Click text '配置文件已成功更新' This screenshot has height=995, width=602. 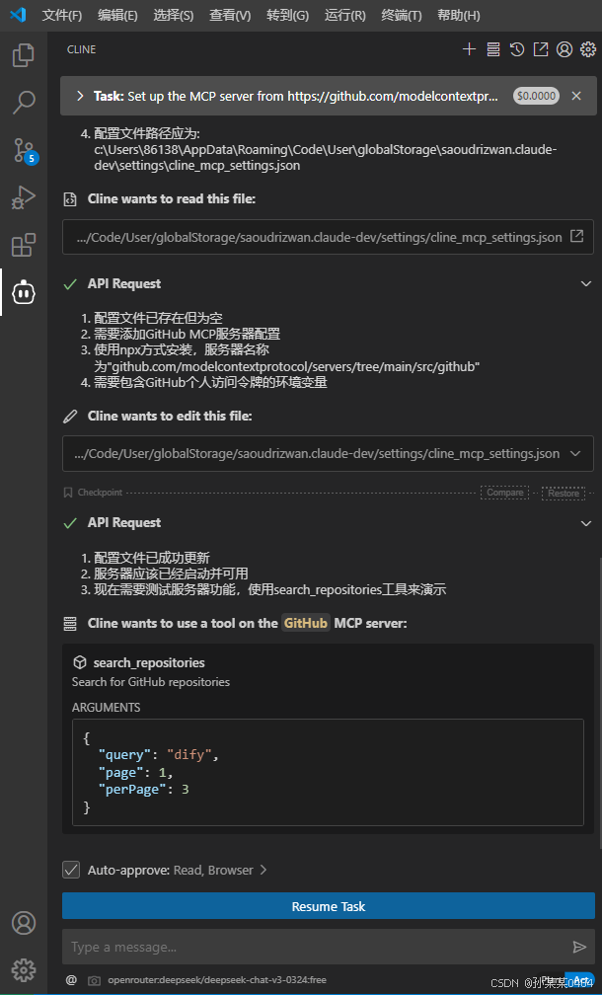tap(152, 558)
